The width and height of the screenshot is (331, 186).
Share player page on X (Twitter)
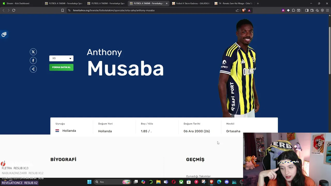[33, 52]
